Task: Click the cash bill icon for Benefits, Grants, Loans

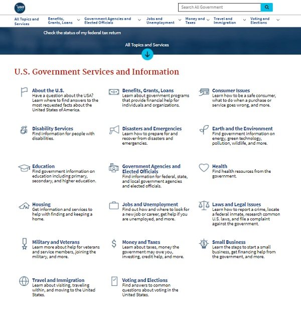Action: (114, 92)
